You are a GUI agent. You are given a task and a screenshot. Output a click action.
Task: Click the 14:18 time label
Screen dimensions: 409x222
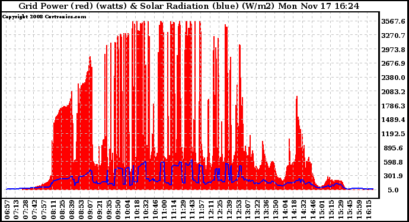(294, 209)
